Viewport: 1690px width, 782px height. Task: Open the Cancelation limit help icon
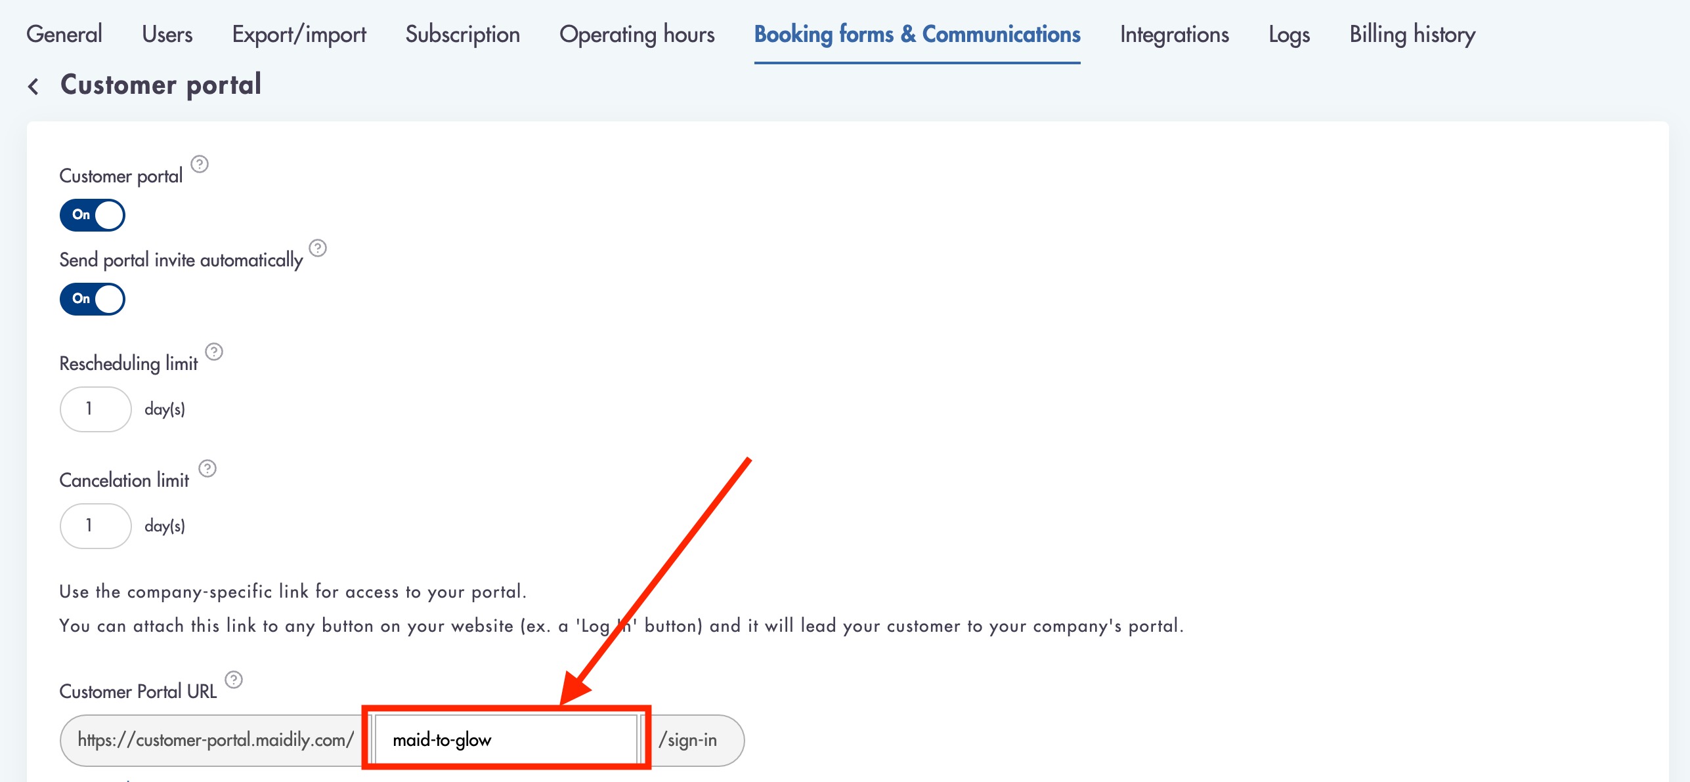click(207, 468)
